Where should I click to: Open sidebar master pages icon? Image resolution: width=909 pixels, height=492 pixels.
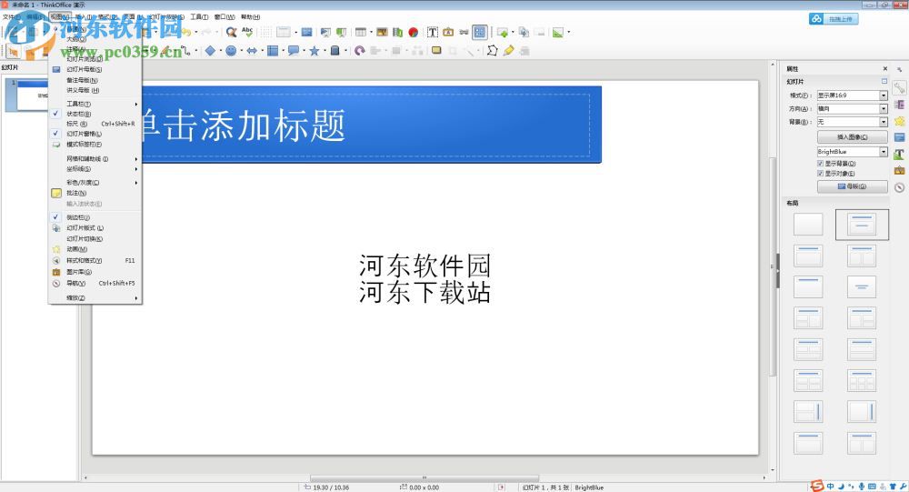click(899, 137)
